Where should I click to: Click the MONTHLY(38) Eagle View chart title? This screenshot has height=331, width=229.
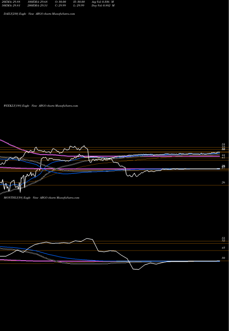tap(41, 198)
